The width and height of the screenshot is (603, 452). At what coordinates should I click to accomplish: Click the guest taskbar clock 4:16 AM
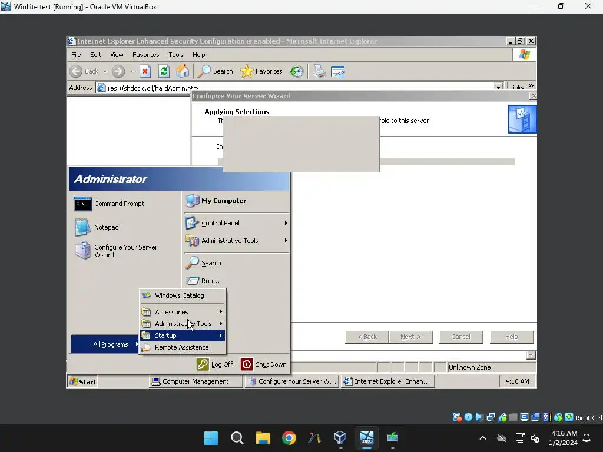[x=517, y=381]
